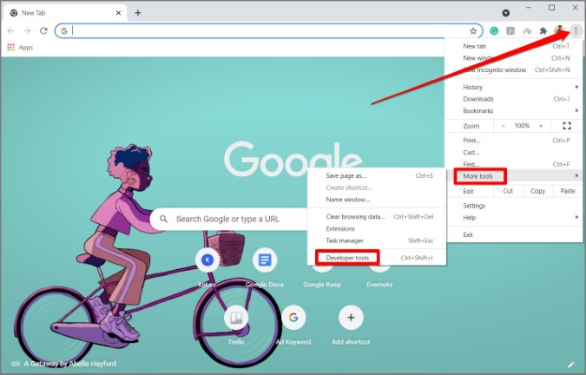Open the blue K shortcut tile

tap(207, 260)
